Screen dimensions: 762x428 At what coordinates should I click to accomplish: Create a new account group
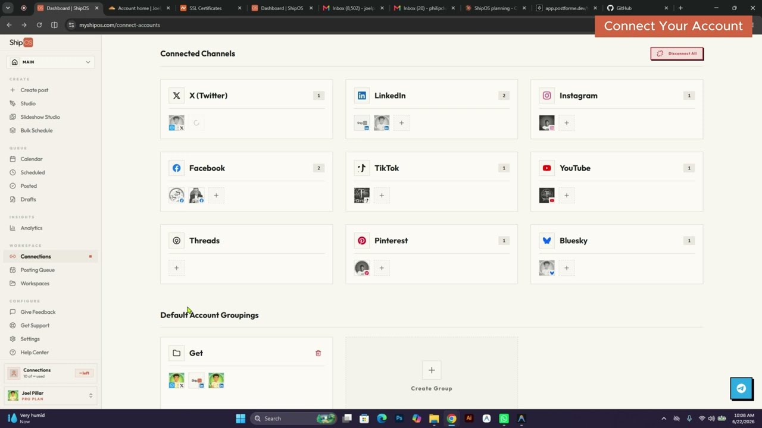point(432,376)
